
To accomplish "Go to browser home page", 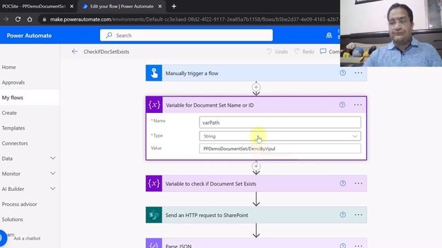I will click(30, 19).
